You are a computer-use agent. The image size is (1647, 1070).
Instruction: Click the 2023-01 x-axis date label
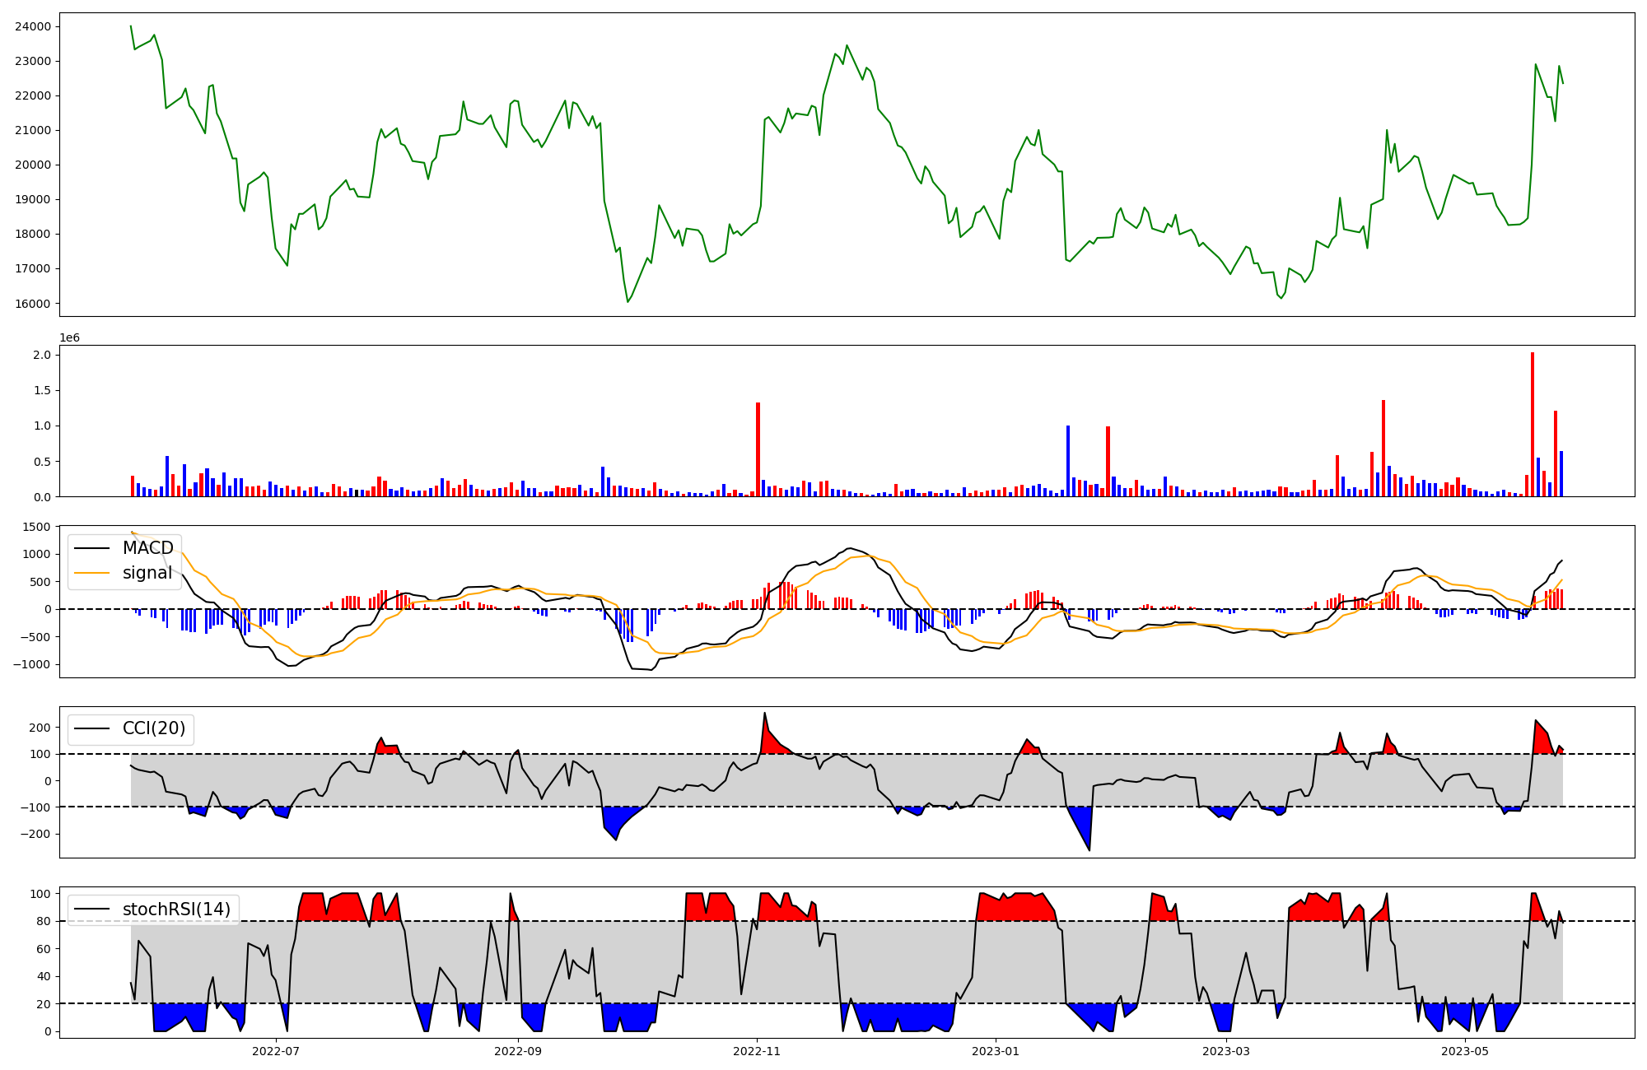point(996,1051)
